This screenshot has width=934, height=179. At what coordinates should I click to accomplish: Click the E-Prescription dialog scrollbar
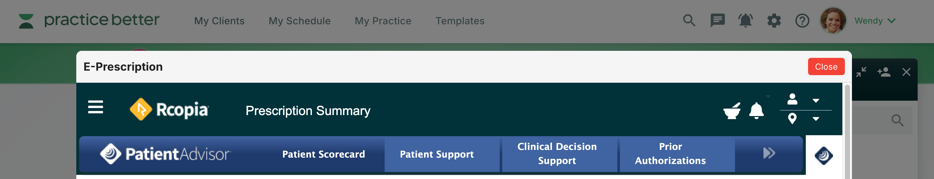click(x=847, y=130)
